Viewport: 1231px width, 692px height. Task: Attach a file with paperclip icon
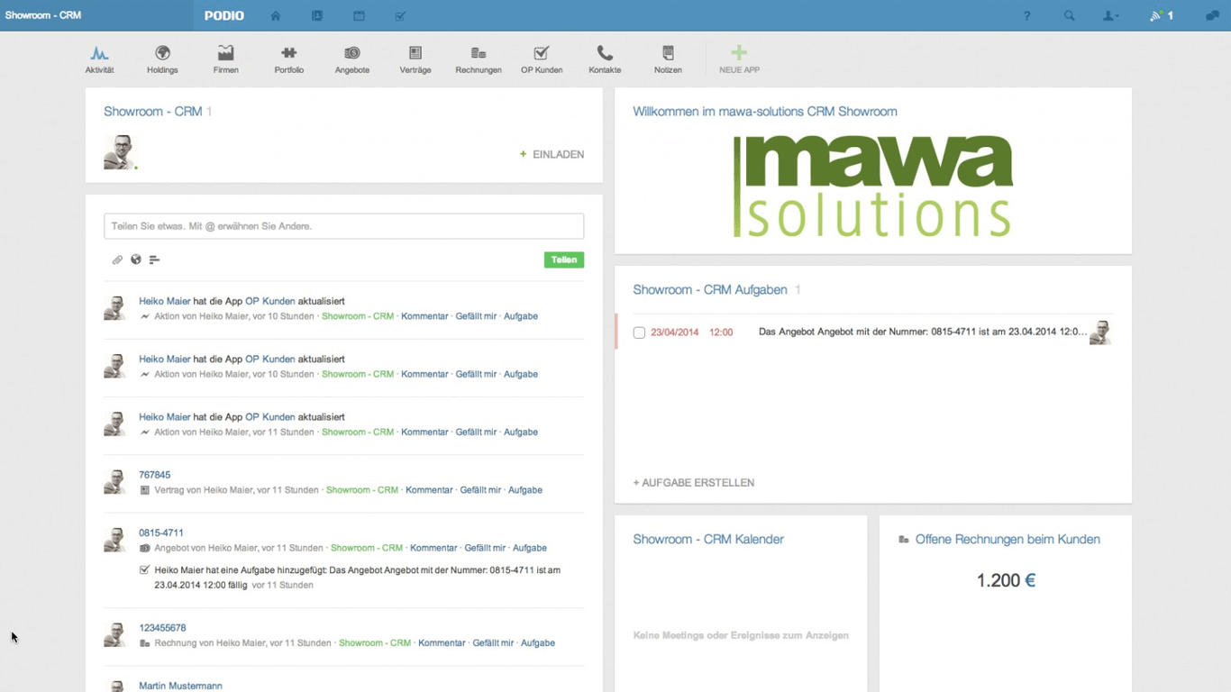[117, 259]
